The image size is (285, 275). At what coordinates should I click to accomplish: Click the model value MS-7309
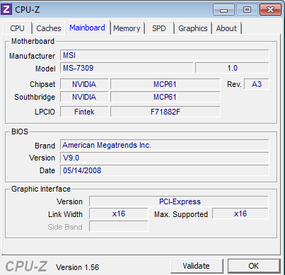(127, 68)
